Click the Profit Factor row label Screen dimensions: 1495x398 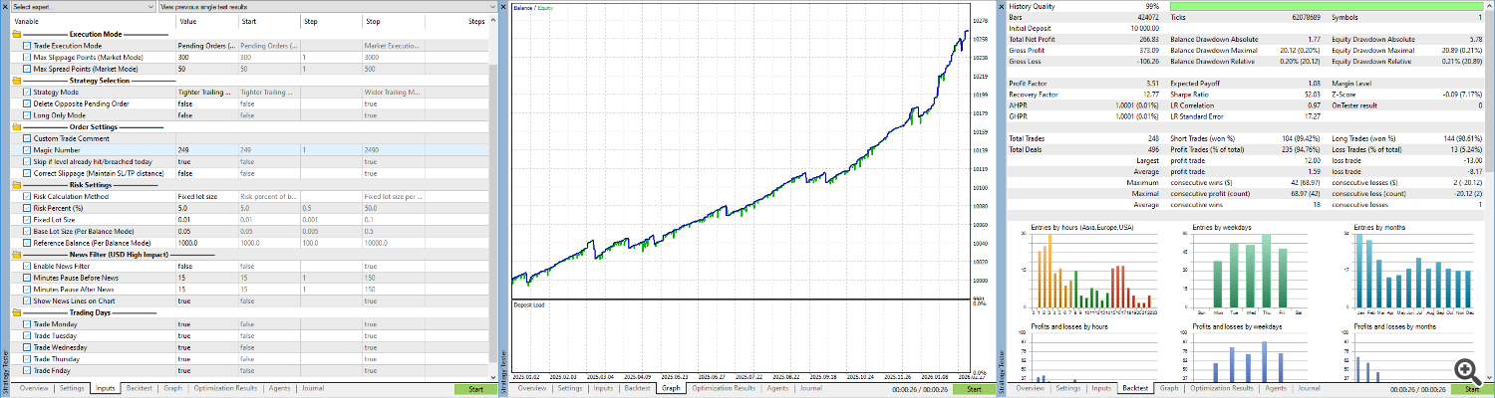pos(1028,84)
